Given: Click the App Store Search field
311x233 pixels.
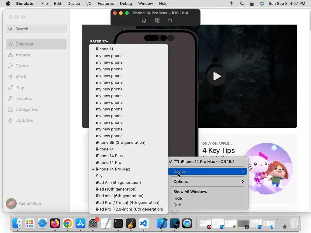Looking at the screenshot, I should coord(36,29).
